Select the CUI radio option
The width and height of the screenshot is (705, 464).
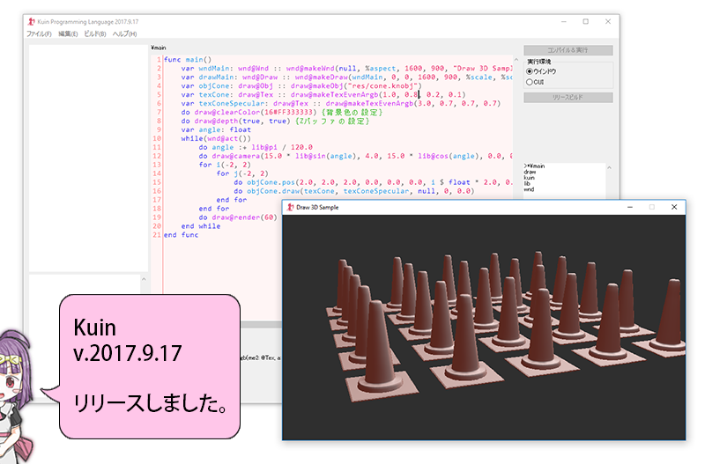pos(535,82)
